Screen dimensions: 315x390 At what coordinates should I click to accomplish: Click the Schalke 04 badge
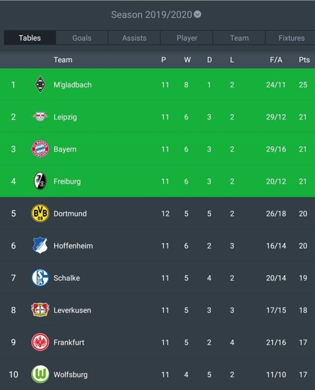pos(40,278)
